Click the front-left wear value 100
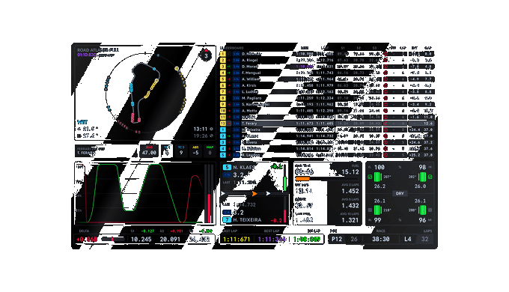This screenshot has width=509, height=292. point(380,167)
